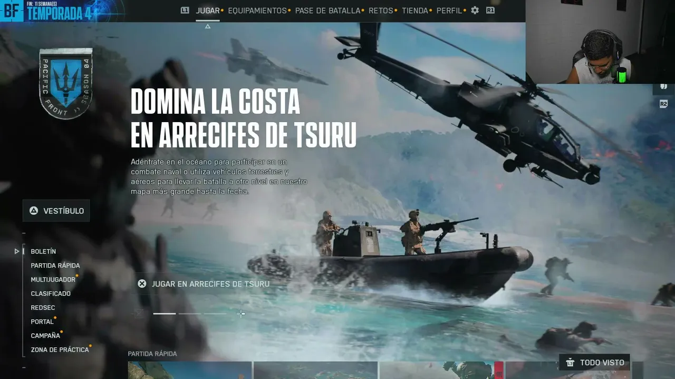Click the faded icon before the carousel dashes
This screenshot has height=379, width=675.
pyautogui.click(x=139, y=314)
